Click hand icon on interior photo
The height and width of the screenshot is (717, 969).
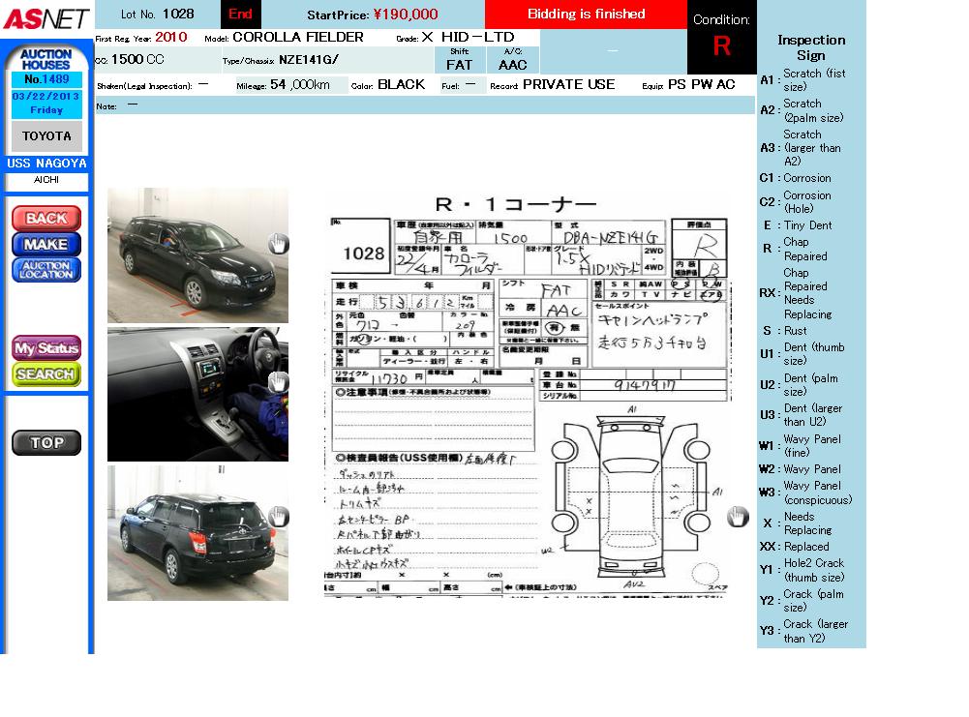click(x=278, y=382)
